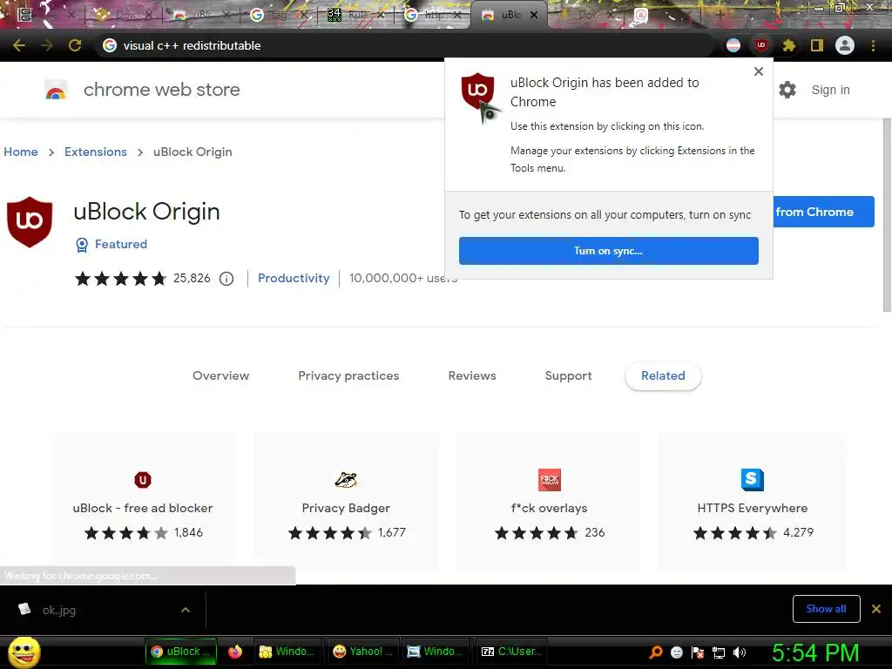Screen dimensions: 892x669
Task: Click the site Google icon in address bar
Action: [x=110, y=45]
